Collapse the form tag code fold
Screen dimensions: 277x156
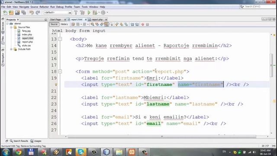(60, 71)
